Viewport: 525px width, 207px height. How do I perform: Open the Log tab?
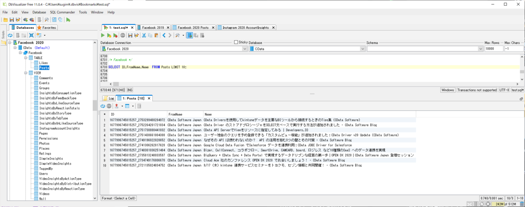[x=108, y=98]
